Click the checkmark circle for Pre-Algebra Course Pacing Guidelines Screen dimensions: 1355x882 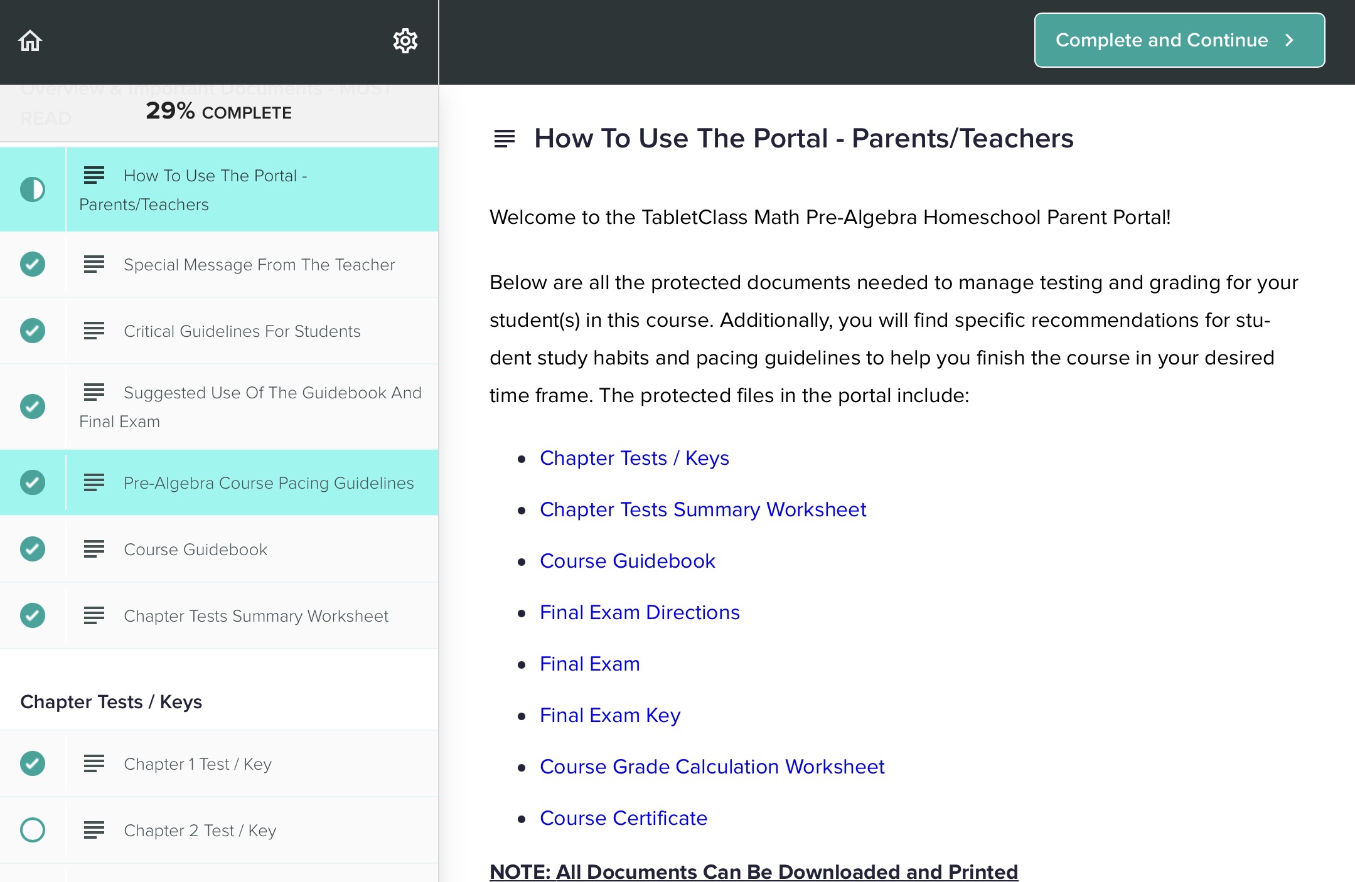(x=32, y=482)
